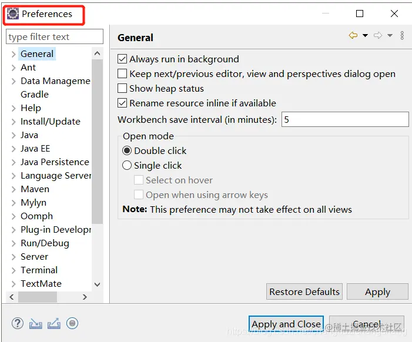Expand the Language Servers node
The image size is (412, 342).
14,176
